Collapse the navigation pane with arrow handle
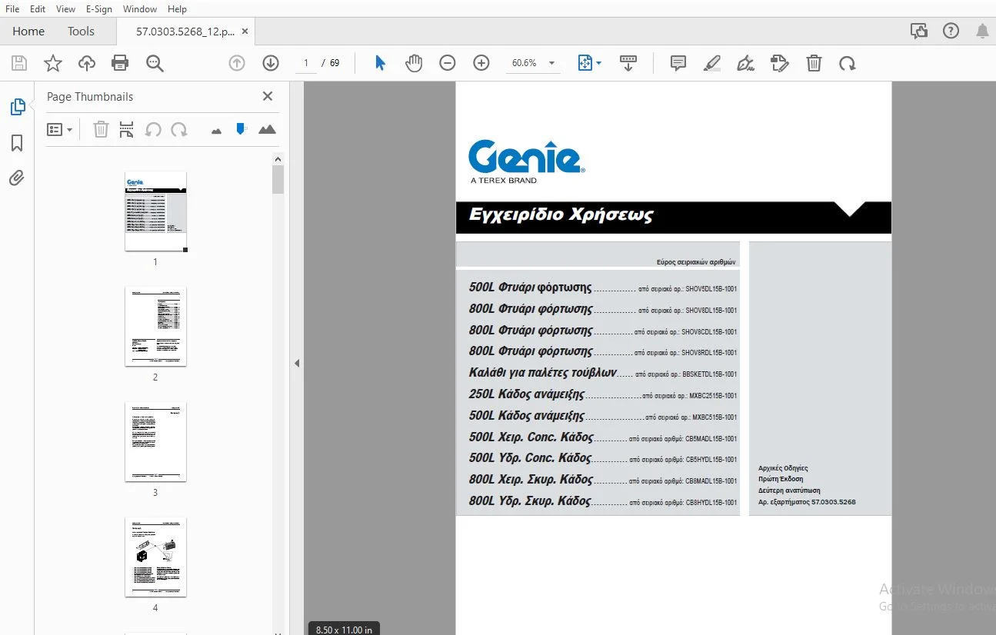996x635 pixels. pos(297,364)
